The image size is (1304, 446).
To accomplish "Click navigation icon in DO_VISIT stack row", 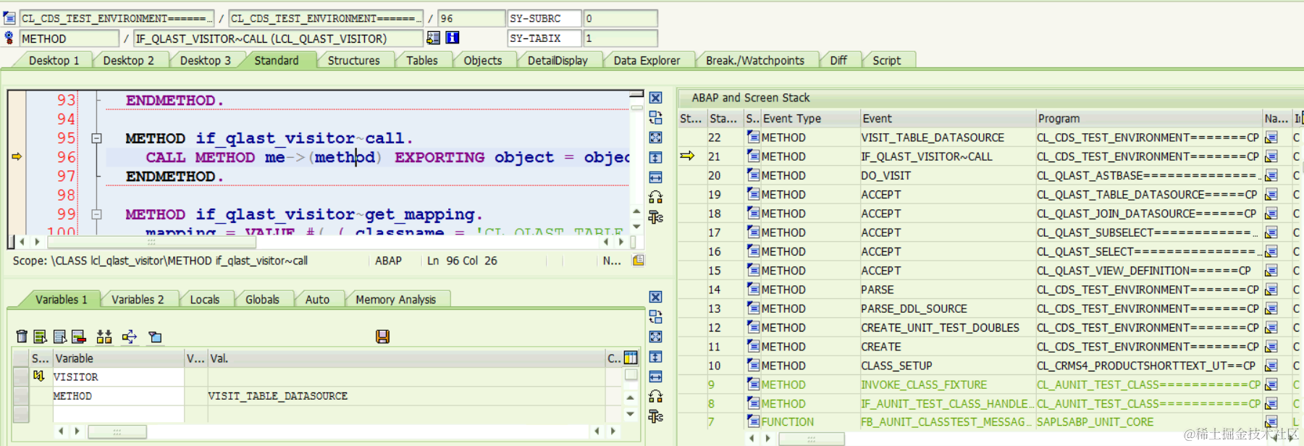I will [x=1271, y=175].
